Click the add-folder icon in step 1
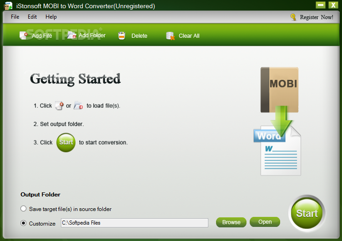342x241 pixels. click(78, 105)
